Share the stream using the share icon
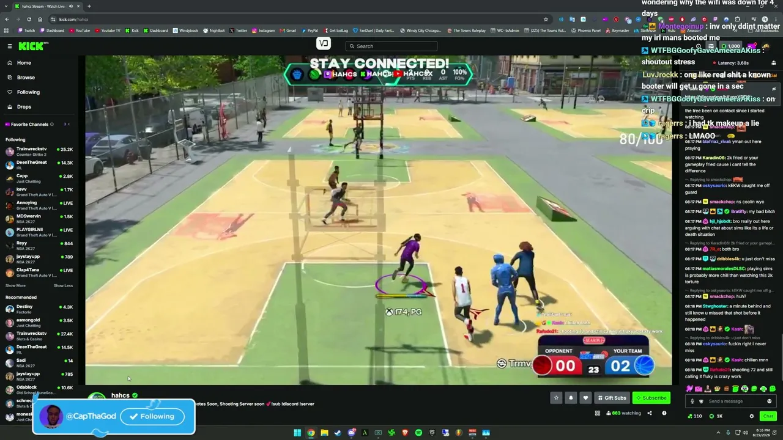Screen dimensions: 783x440 coord(650,413)
